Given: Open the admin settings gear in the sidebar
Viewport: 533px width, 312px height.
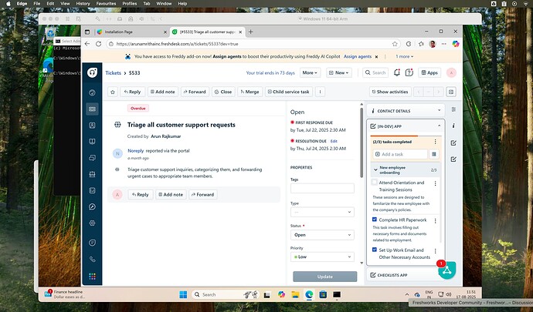Looking at the screenshot, I should 93,223.
